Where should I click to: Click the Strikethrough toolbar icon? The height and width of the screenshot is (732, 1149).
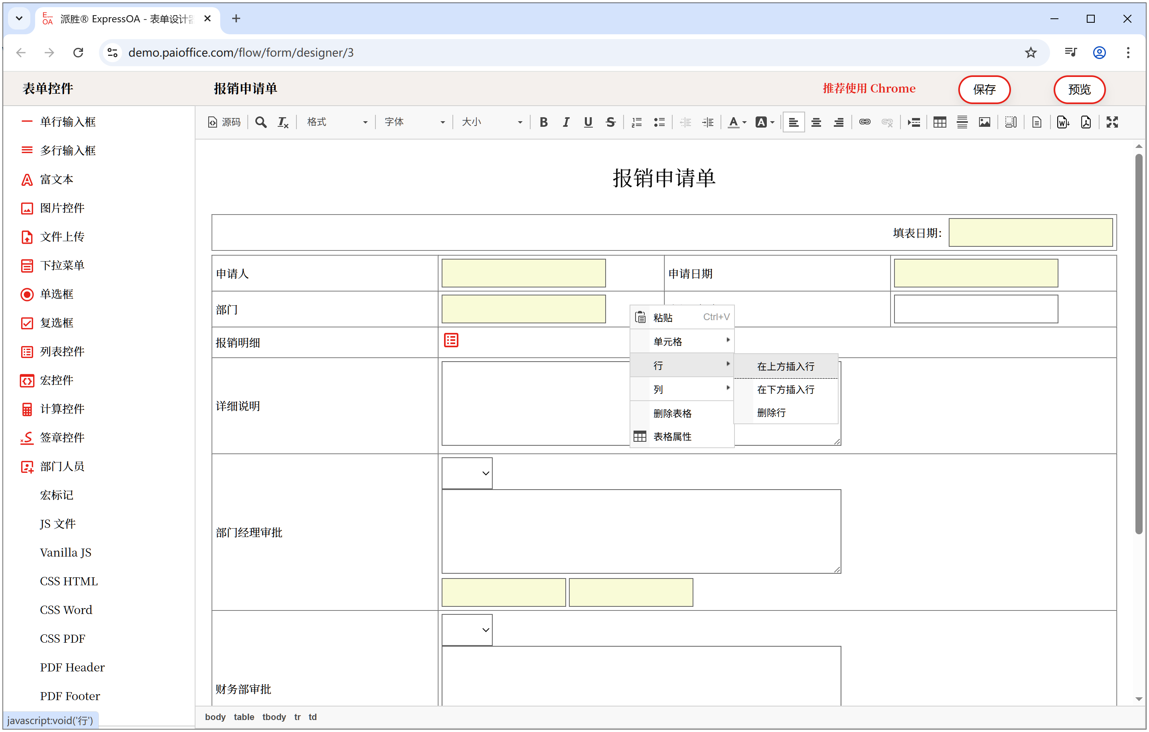point(610,122)
